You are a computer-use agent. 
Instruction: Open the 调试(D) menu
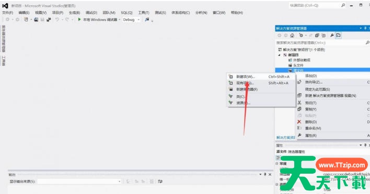[x=91, y=13]
